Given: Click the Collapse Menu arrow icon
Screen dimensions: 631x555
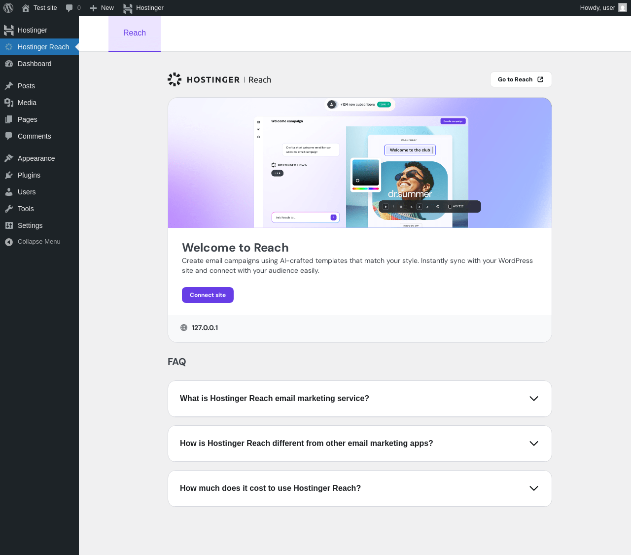Looking at the screenshot, I should tap(9, 242).
